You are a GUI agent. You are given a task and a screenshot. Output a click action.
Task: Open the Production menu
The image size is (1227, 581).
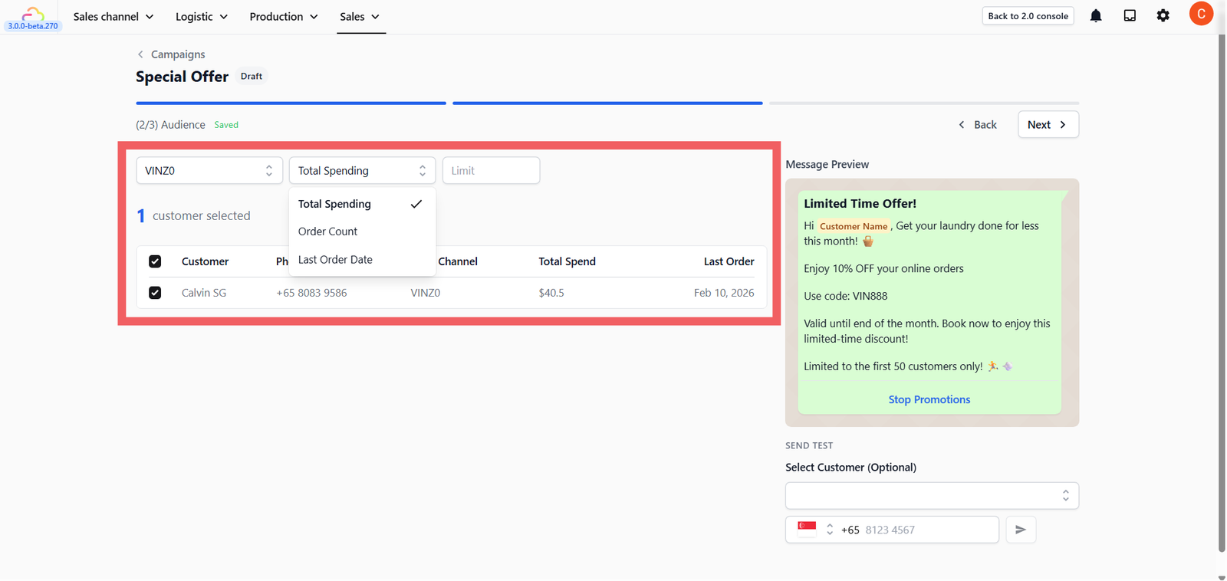(284, 17)
